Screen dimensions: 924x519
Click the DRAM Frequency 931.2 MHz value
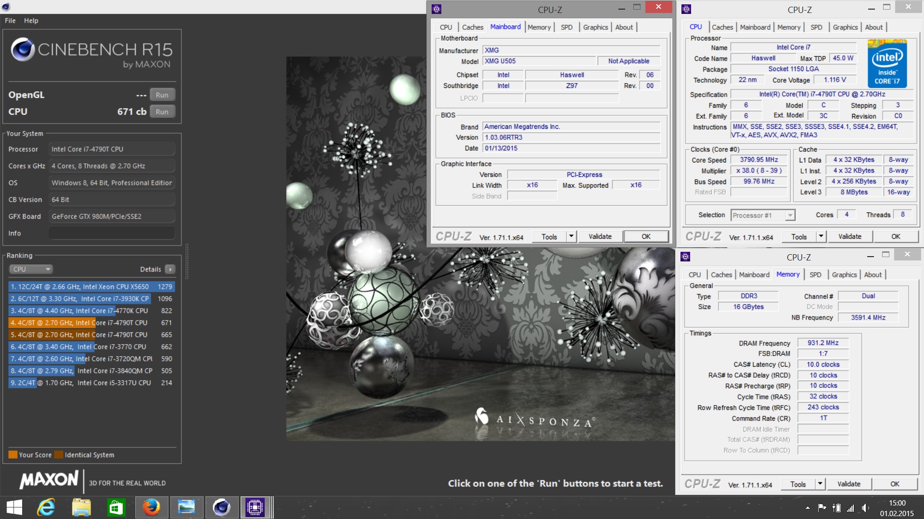[823, 343]
